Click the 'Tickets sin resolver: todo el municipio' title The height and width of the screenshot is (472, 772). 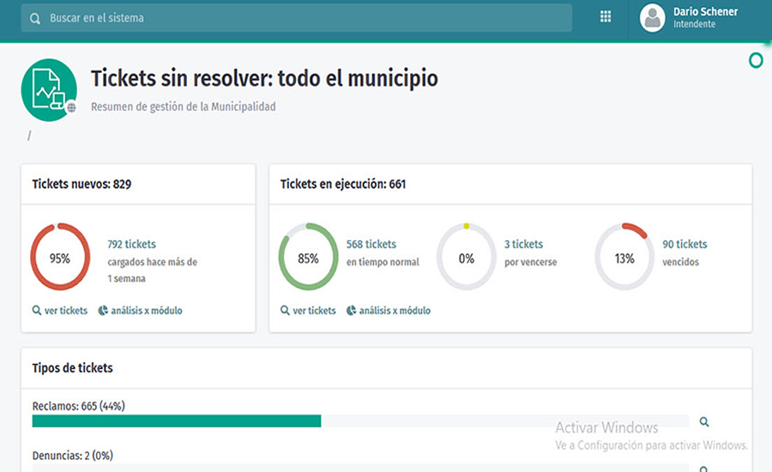pos(264,78)
